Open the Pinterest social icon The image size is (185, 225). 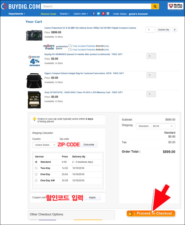click(x=103, y=13)
